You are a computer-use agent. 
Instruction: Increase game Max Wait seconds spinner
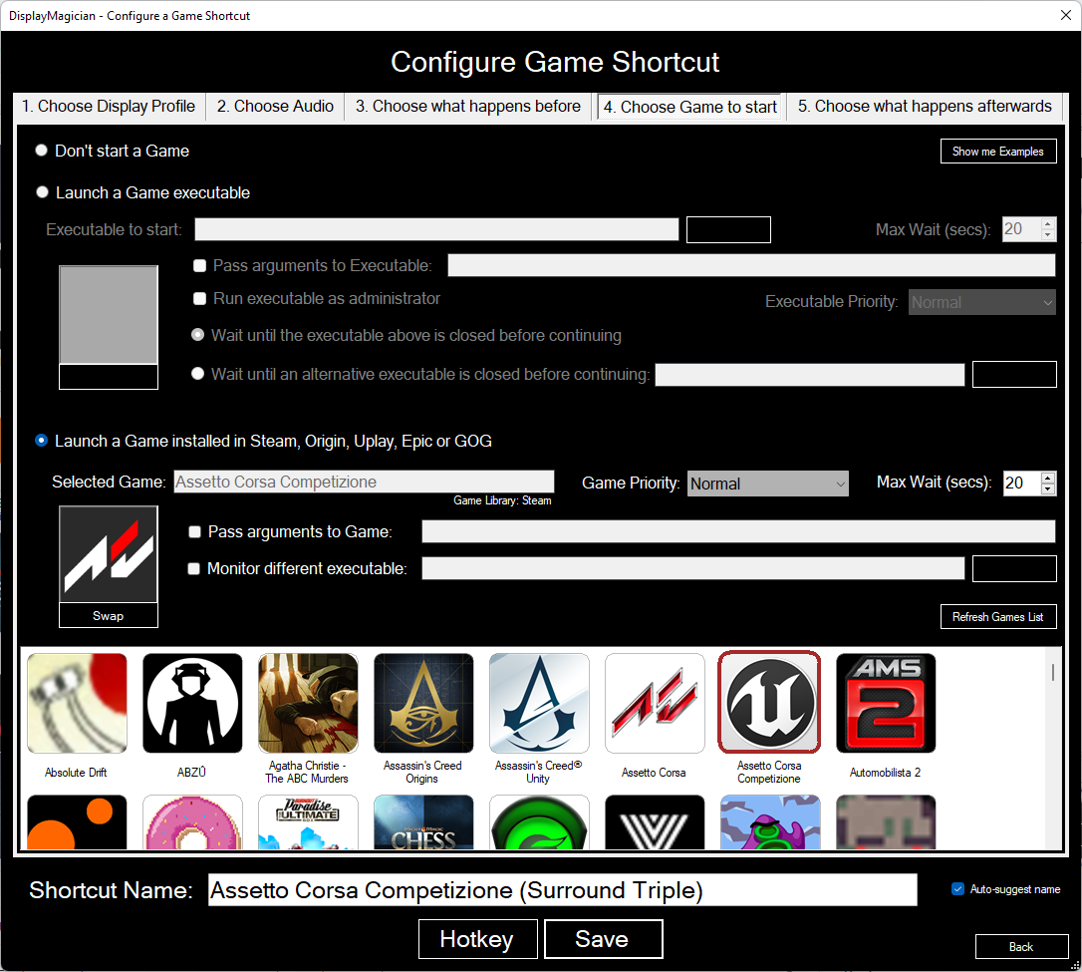pos(1047,477)
